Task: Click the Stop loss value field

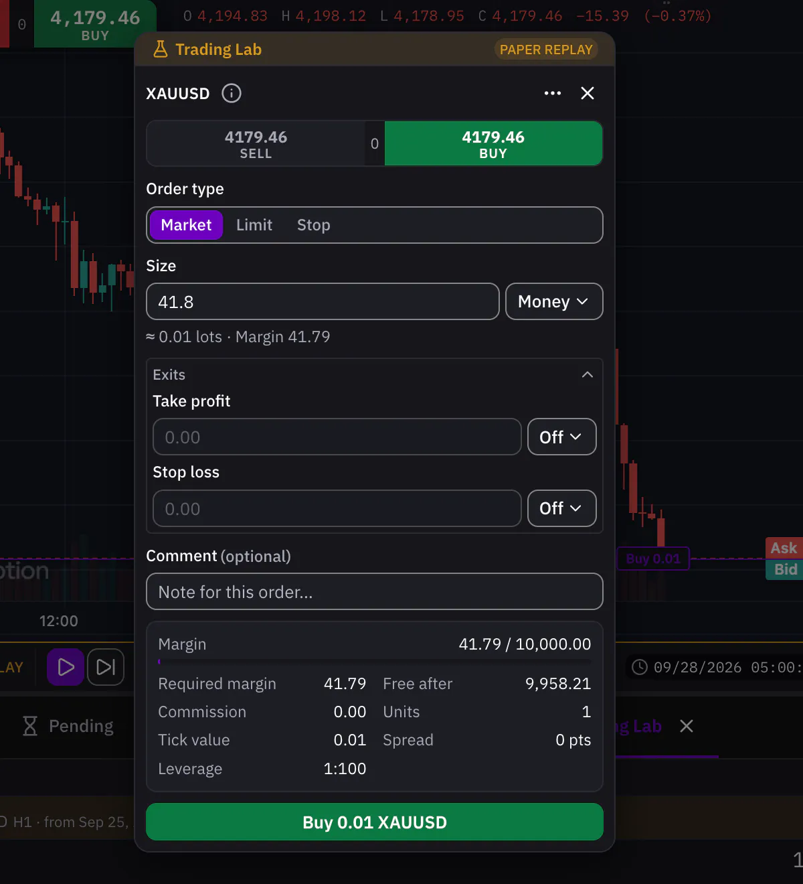Action: 337,508
